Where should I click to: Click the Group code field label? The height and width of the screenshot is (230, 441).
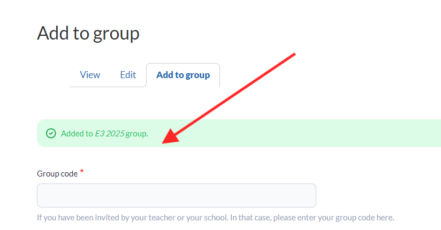click(57, 174)
